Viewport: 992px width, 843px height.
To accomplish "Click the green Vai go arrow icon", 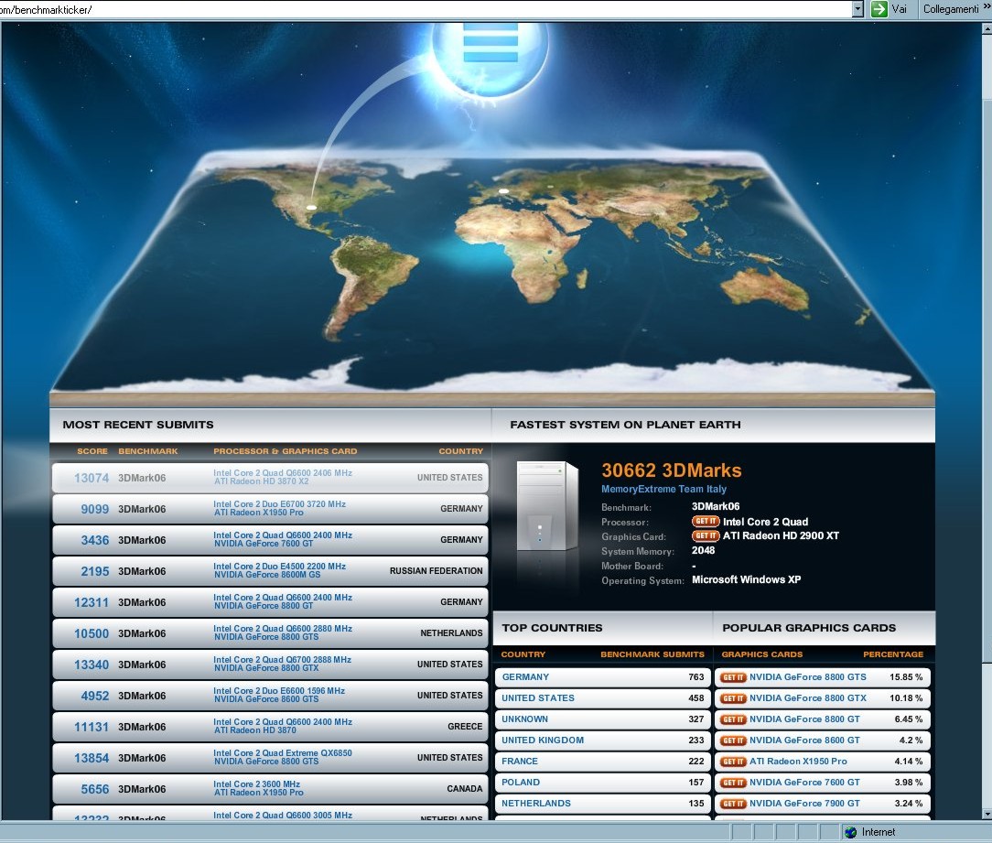I will coord(879,9).
